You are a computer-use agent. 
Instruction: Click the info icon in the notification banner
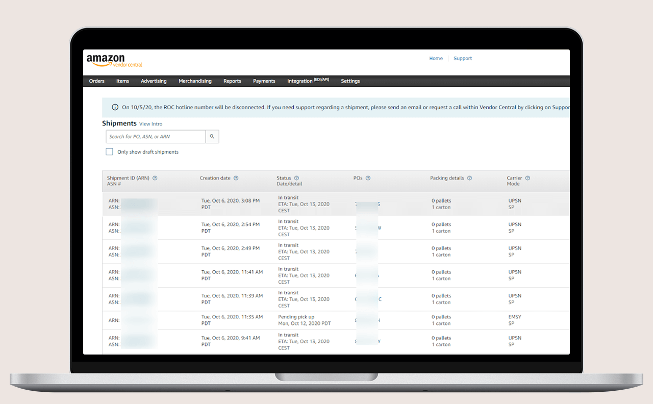[x=115, y=108]
